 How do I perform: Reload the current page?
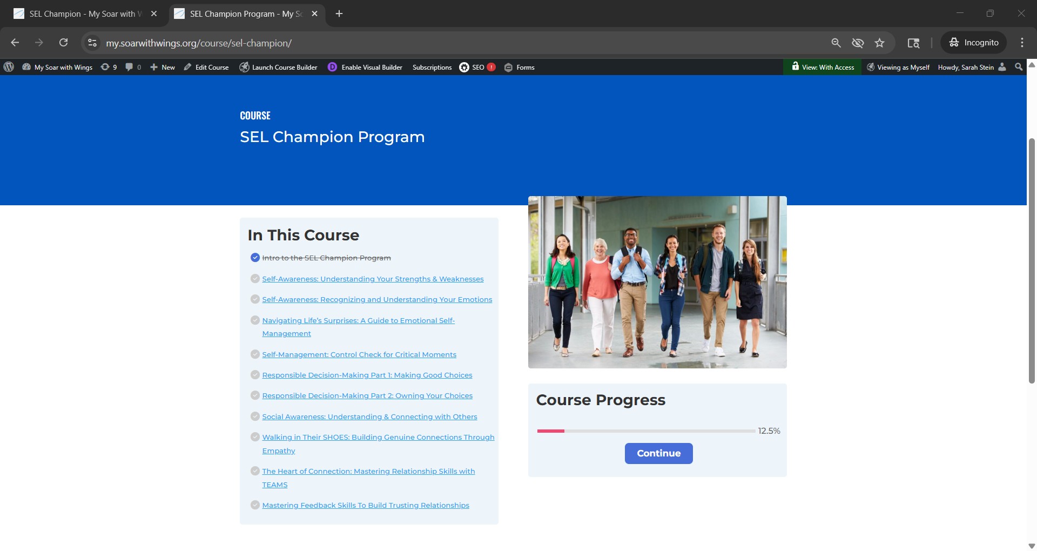pos(63,43)
